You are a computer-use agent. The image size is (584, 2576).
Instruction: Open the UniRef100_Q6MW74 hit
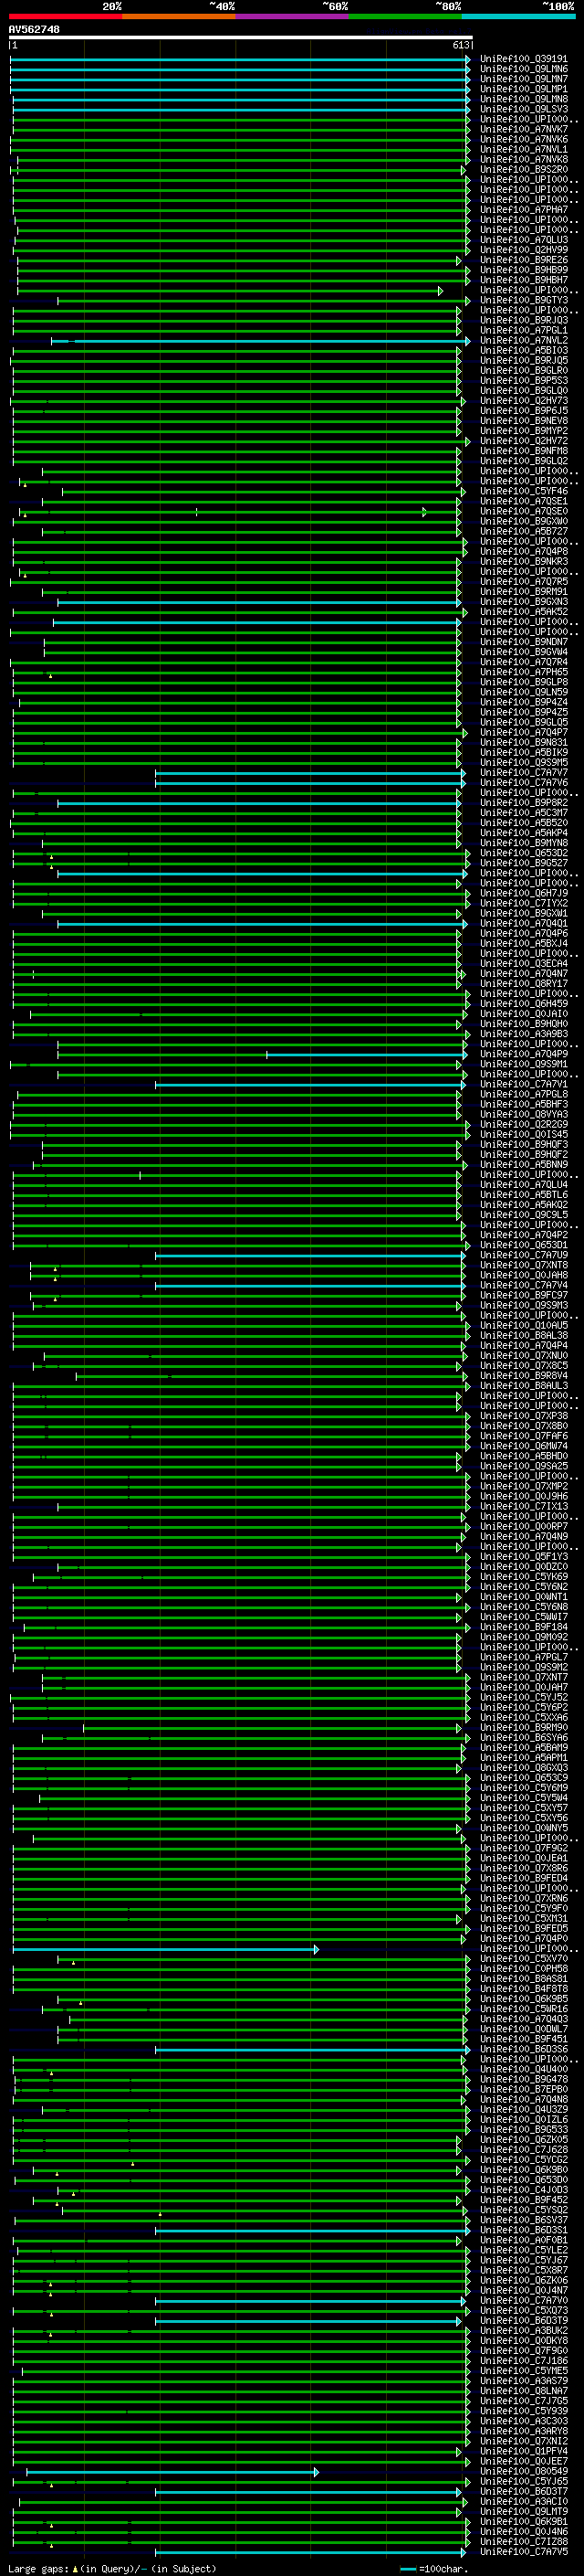click(524, 1446)
